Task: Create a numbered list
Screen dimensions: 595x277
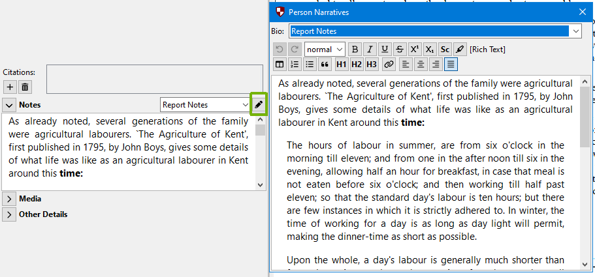Action: [294, 64]
